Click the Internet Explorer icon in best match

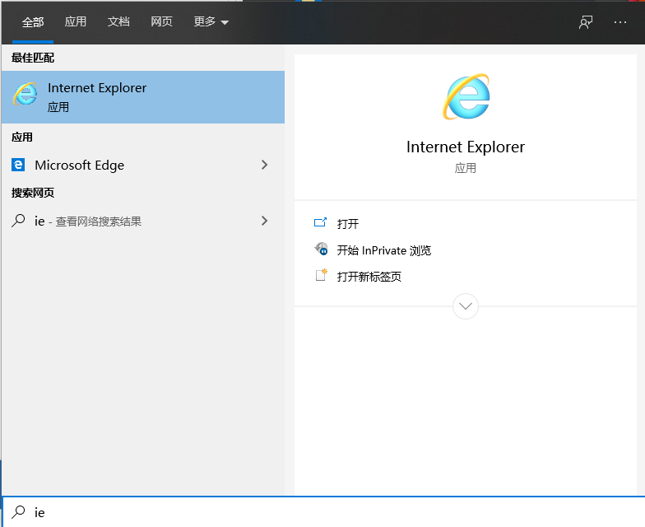pos(26,94)
